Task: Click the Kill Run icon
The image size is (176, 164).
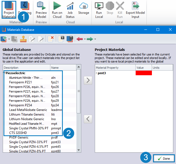Action: click(x=120, y=6)
